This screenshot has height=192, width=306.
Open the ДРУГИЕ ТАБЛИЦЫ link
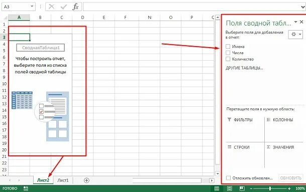[244, 68]
